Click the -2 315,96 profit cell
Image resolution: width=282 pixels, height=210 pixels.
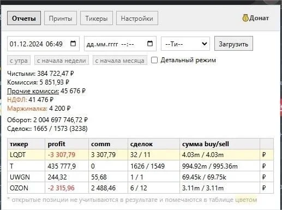tap(67, 188)
